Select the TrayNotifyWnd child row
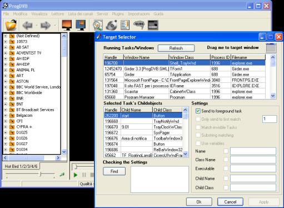Viewport: 284px width, 208px height. click(x=143, y=121)
